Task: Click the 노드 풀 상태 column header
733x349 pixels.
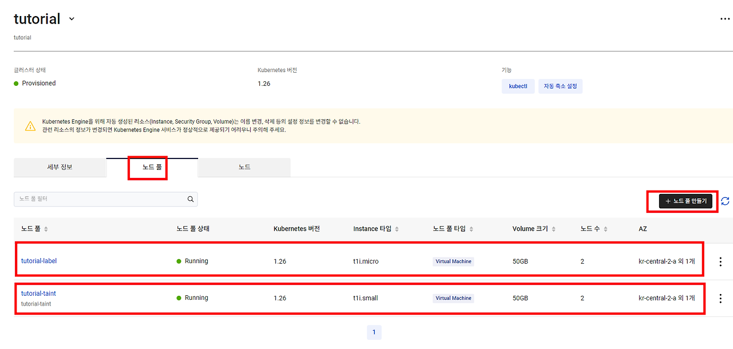Action: 193,229
